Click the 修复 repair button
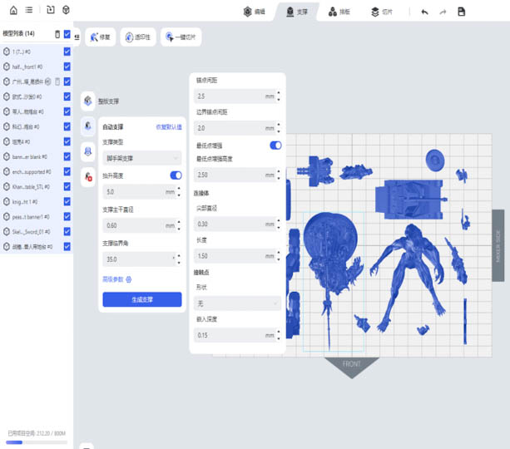 tap(100, 37)
